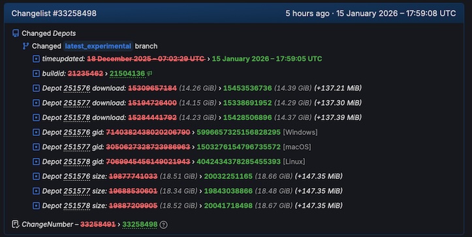Click the square icon beside Depot 251576 gid
472x237 pixels.
pyautogui.click(x=36, y=132)
